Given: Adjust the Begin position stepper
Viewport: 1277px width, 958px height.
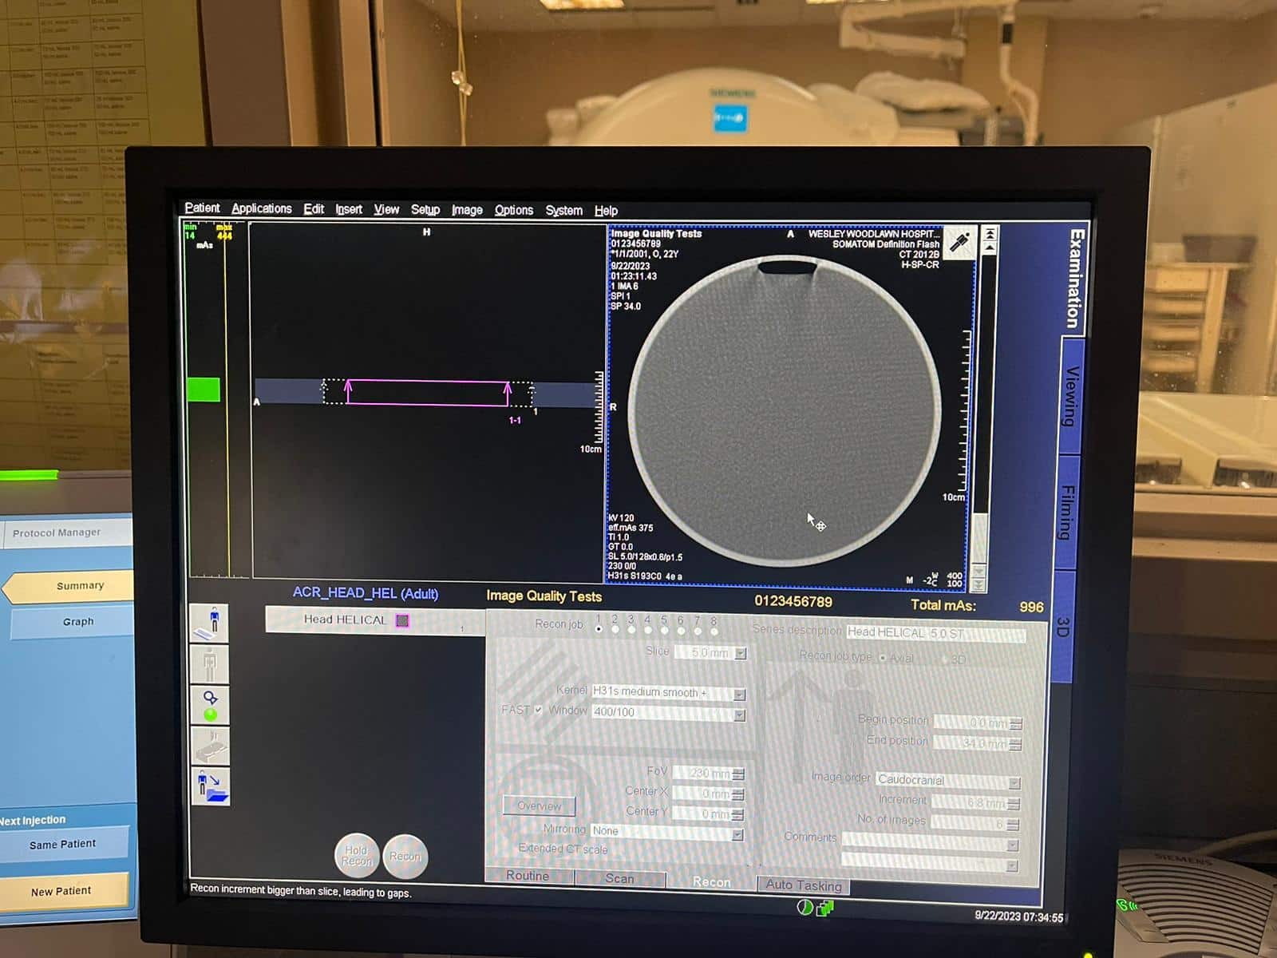Looking at the screenshot, I should pyautogui.click(x=1015, y=723).
